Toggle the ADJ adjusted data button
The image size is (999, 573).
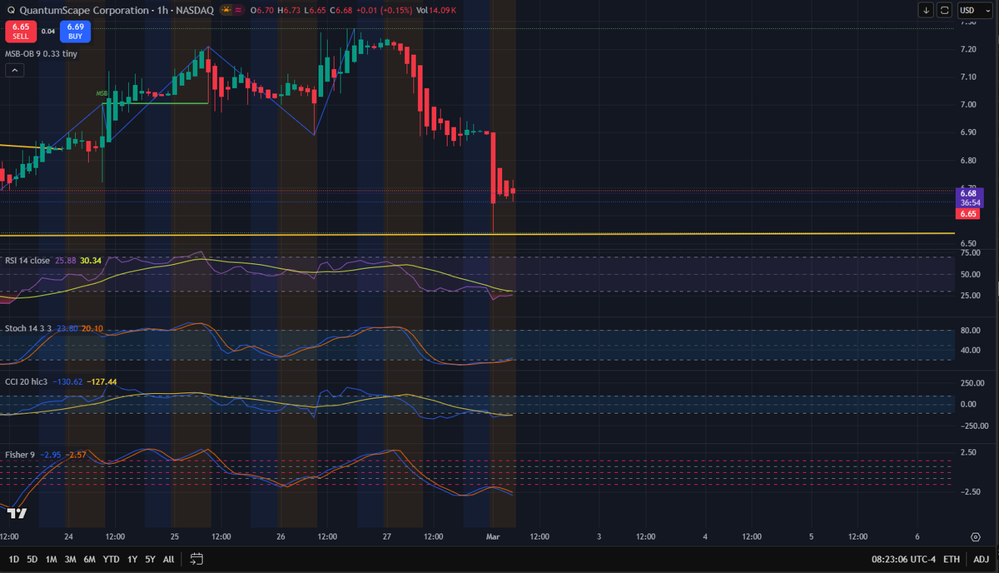pos(981,559)
